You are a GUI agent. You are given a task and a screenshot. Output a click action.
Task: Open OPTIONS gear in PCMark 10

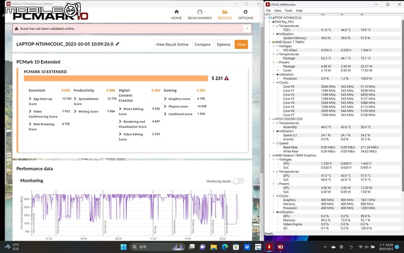[x=245, y=12]
